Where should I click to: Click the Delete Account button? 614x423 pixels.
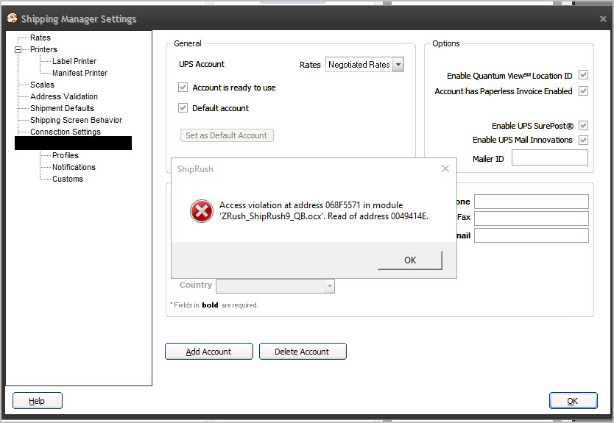pyautogui.click(x=303, y=352)
